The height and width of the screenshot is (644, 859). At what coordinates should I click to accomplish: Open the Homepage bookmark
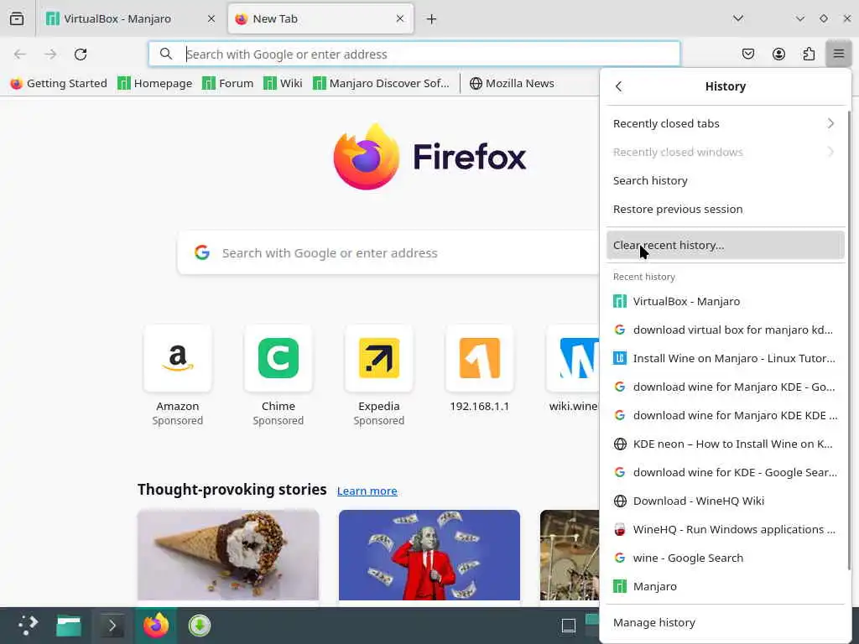(155, 83)
